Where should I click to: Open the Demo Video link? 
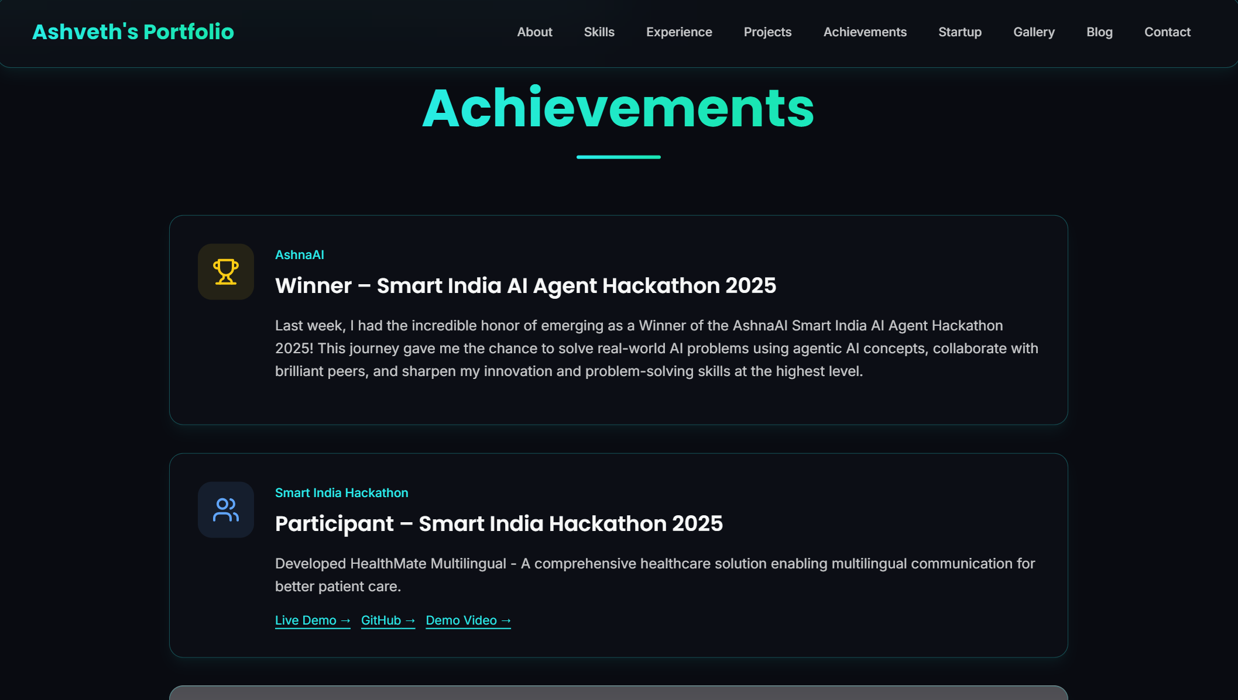[468, 620]
